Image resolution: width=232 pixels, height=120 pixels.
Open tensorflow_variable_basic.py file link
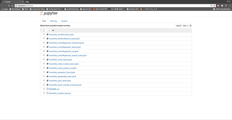[60, 93]
